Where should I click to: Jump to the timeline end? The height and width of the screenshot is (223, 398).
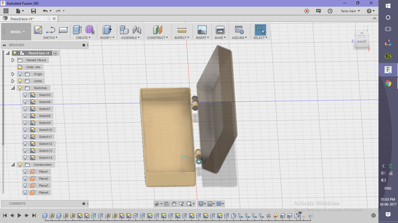click(34, 215)
